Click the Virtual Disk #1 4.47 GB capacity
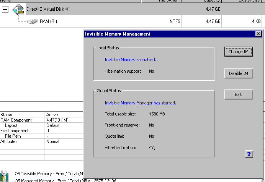 point(213,9)
